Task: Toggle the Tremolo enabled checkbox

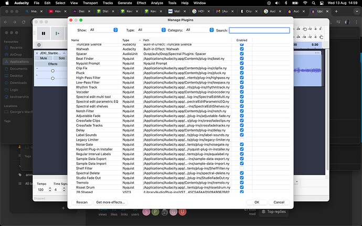Action: click(x=242, y=182)
